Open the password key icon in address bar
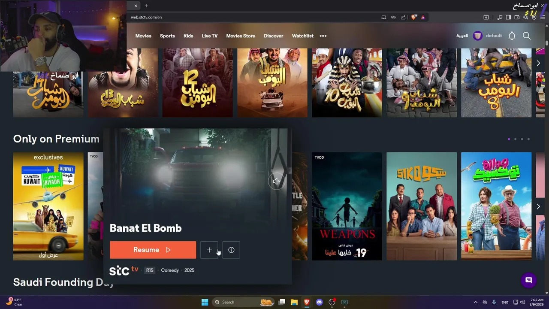Screen dimensions: 549x309 tap(393, 17)
